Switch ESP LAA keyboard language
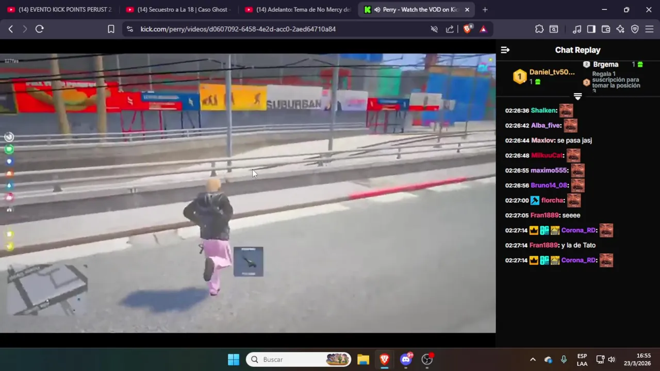This screenshot has height=371, width=660. pyautogui.click(x=582, y=359)
